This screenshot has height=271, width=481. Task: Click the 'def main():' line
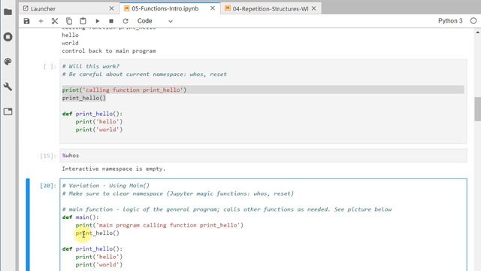[x=80, y=218]
